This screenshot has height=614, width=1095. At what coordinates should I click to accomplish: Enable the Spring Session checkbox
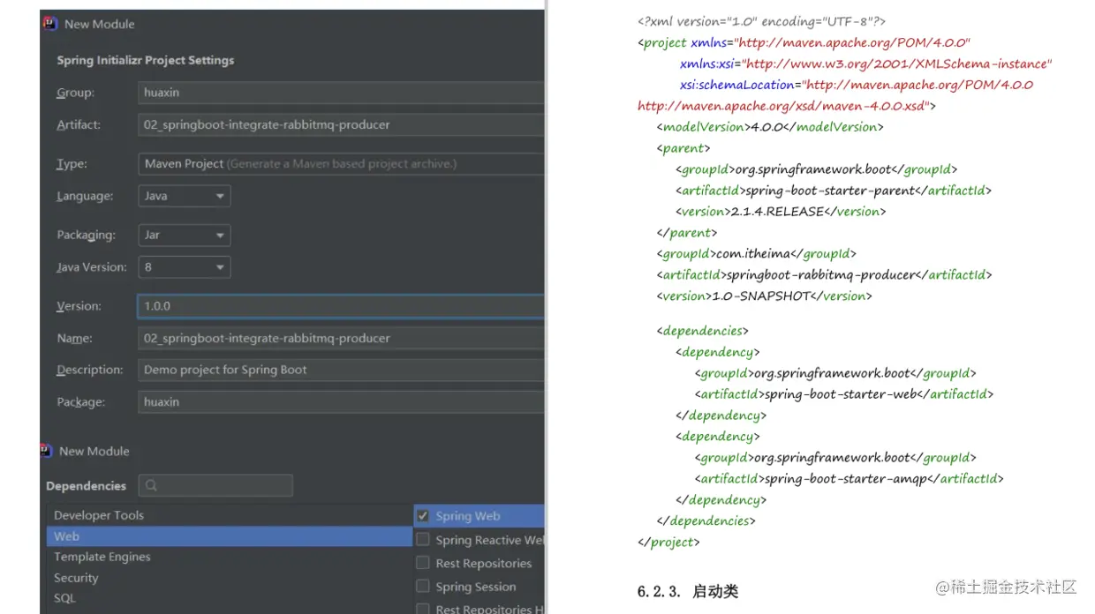[423, 587]
